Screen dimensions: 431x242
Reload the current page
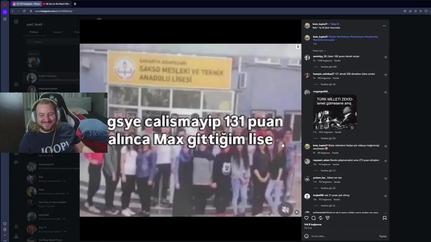(24, 11)
